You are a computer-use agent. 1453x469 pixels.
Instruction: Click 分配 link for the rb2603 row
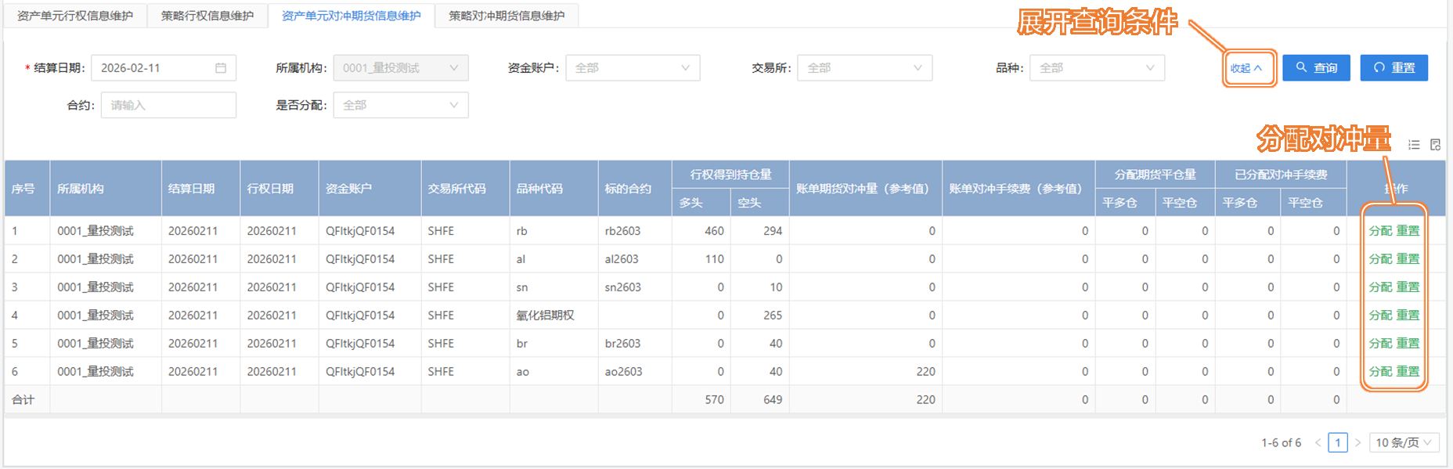click(1380, 231)
